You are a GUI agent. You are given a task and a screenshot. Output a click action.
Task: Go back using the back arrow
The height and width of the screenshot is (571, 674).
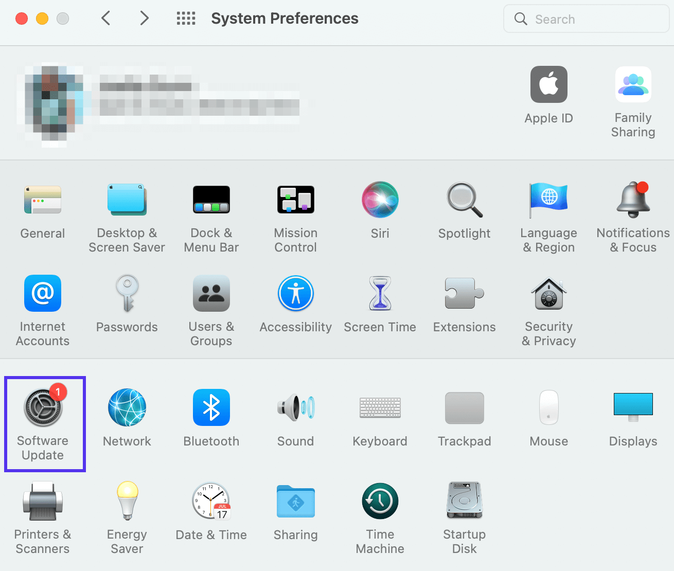click(105, 18)
